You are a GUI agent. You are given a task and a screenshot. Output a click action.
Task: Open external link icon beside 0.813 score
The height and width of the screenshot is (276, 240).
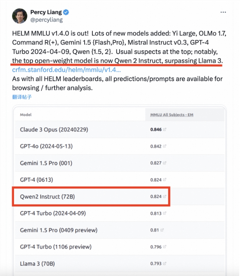[x=165, y=213]
